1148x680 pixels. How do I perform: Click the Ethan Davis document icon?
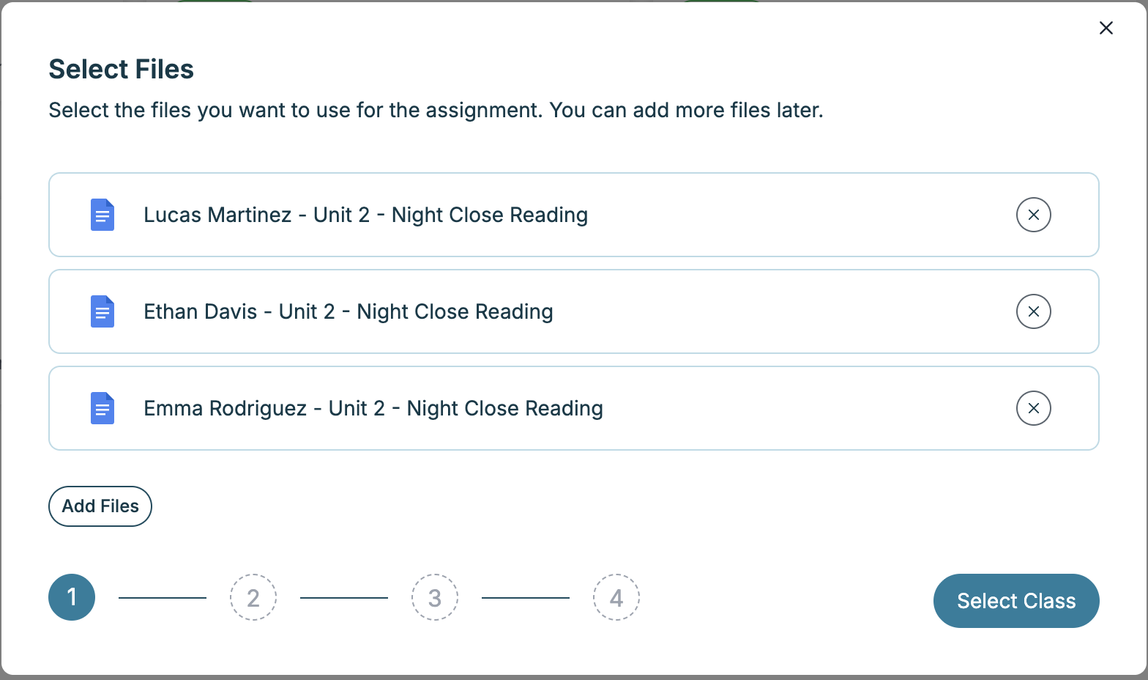(x=102, y=311)
